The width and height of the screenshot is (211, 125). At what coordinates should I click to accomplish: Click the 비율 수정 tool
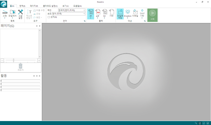coord(39,10)
